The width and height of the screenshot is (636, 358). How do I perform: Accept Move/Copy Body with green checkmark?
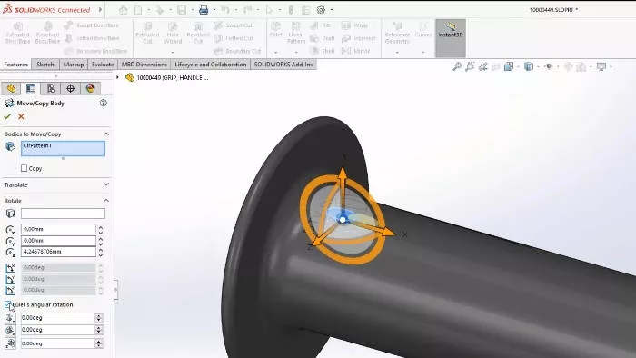pos(7,117)
